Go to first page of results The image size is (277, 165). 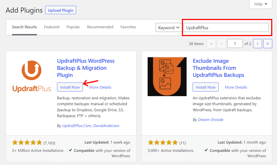211,44
